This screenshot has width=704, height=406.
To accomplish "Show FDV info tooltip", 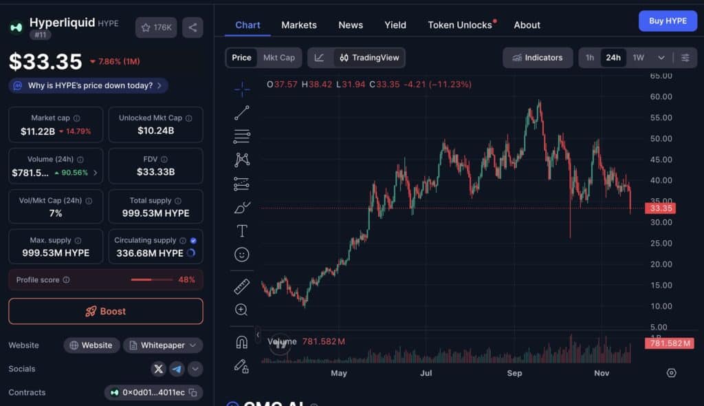I will point(164,159).
